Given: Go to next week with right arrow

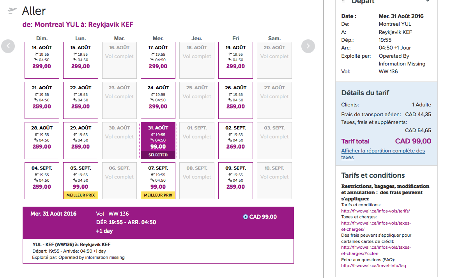Looking at the screenshot, I should (308, 46).
